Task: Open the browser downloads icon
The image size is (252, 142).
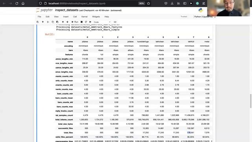Action: click(172, 4)
